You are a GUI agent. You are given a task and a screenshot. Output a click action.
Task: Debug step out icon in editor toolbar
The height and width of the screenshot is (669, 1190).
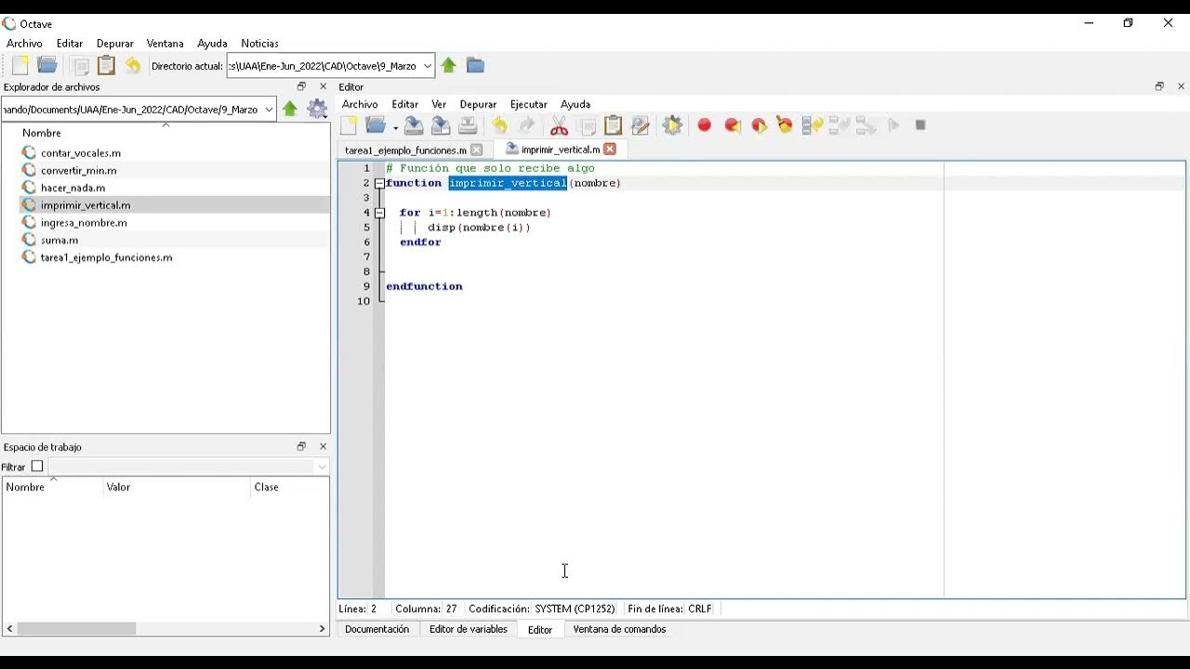pyautogui.click(x=866, y=125)
